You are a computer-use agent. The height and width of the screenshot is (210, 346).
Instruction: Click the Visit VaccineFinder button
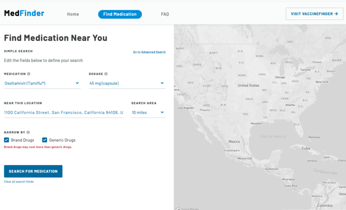[314, 14]
